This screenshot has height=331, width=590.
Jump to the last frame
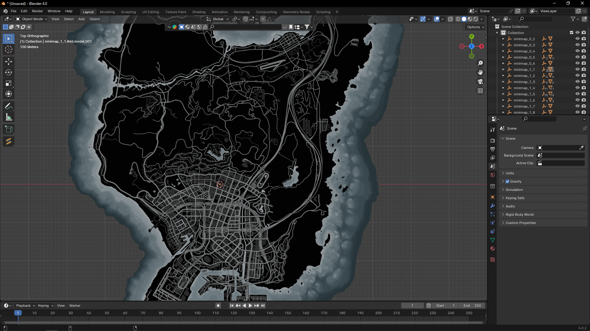click(263, 306)
